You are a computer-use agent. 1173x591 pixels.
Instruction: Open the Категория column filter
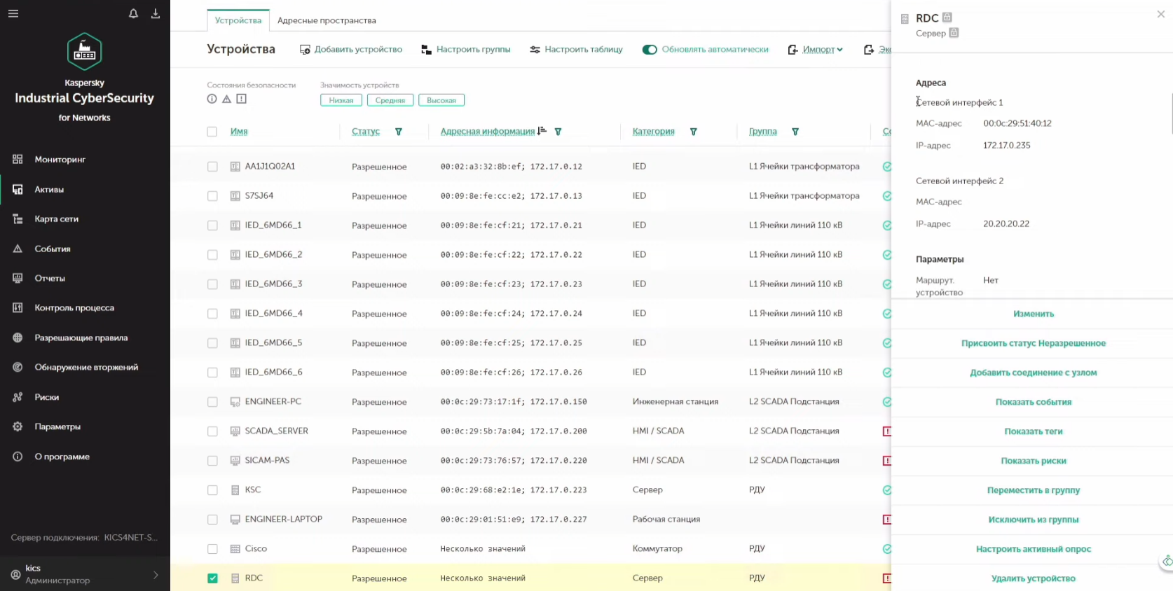(694, 132)
